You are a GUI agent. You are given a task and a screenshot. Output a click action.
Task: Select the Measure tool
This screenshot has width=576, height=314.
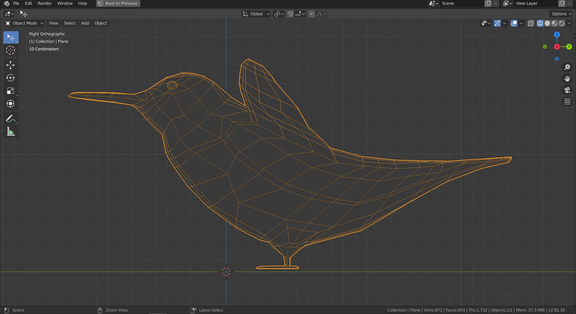11,132
